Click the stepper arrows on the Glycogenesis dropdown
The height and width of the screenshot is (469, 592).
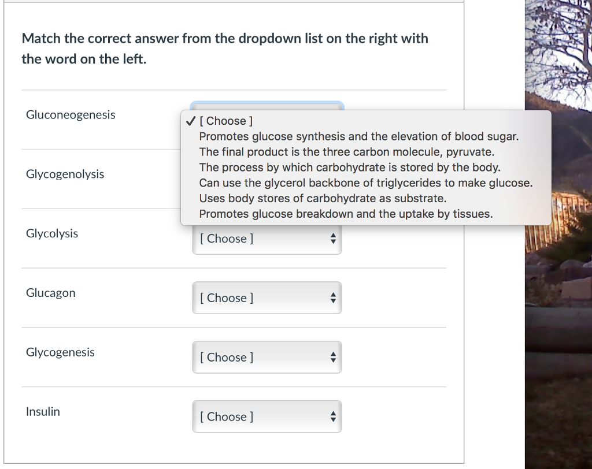pyautogui.click(x=333, y=357)
